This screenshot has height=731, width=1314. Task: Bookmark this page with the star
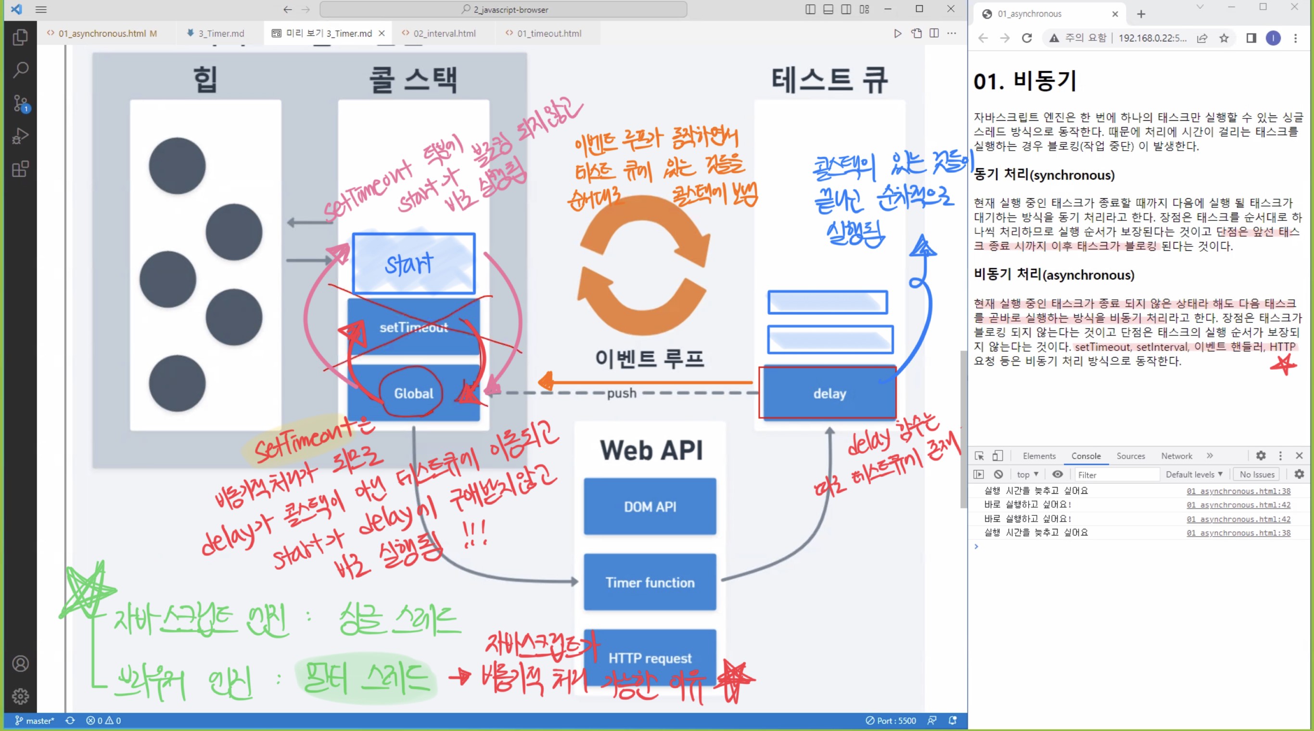[x=1224, y=38]
